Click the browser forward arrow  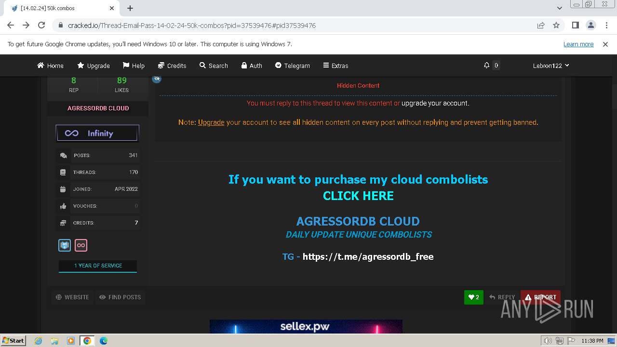26,25
